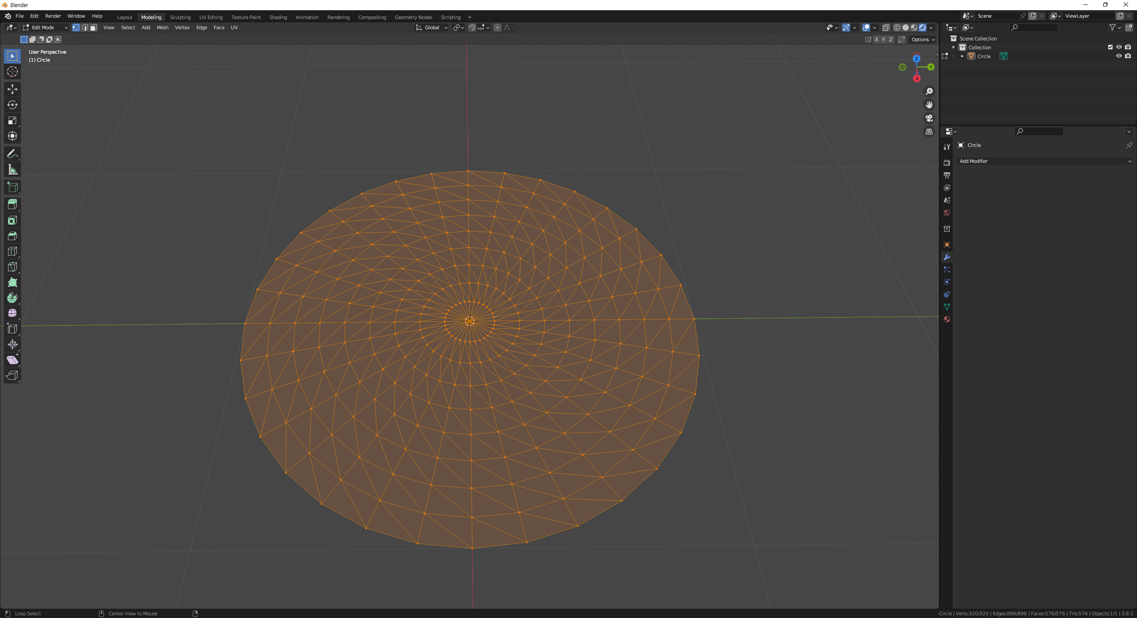Select the Rotate tool
This screenshot has width=1137, height=618.
click(x=12, y=105)
